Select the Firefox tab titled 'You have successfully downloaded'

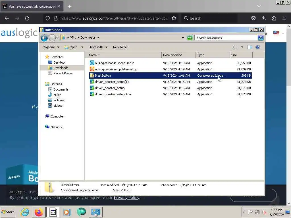[32, 7]
